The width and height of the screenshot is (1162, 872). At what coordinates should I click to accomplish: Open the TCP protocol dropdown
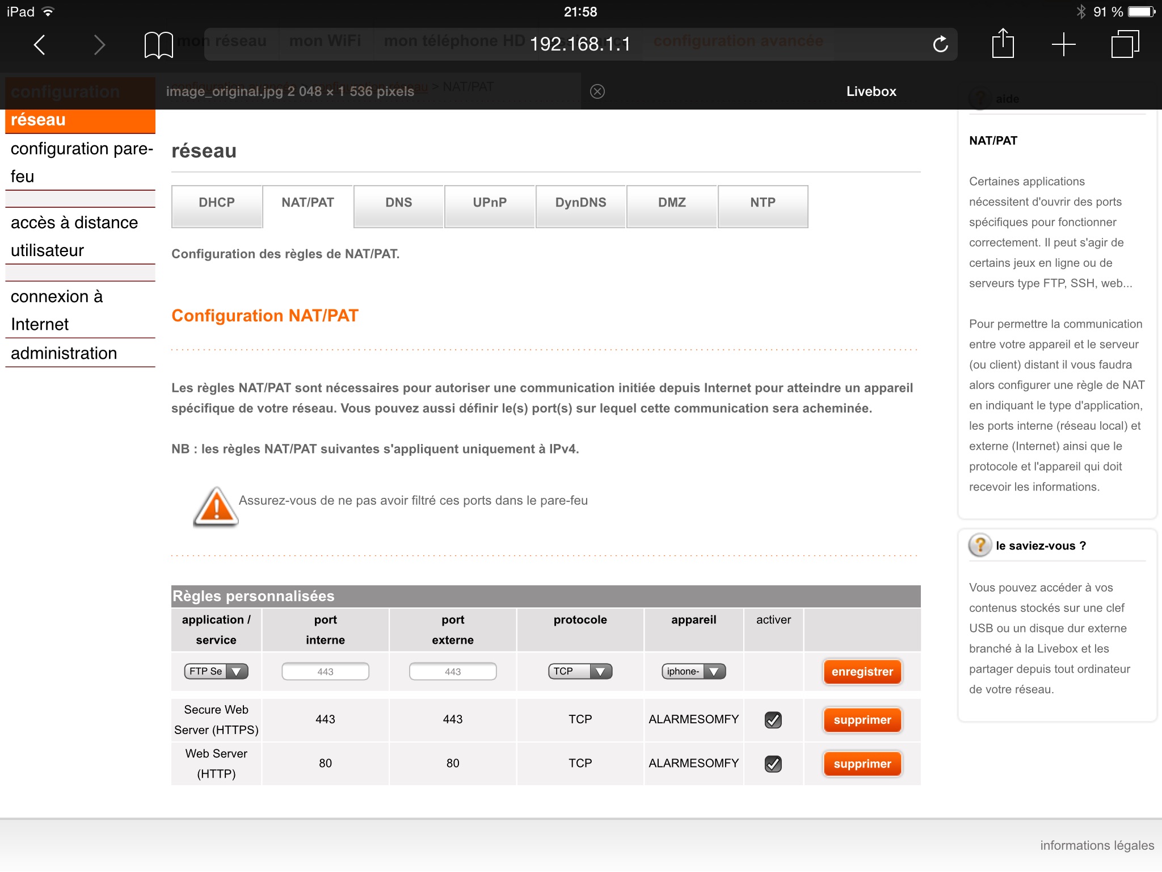580,671
